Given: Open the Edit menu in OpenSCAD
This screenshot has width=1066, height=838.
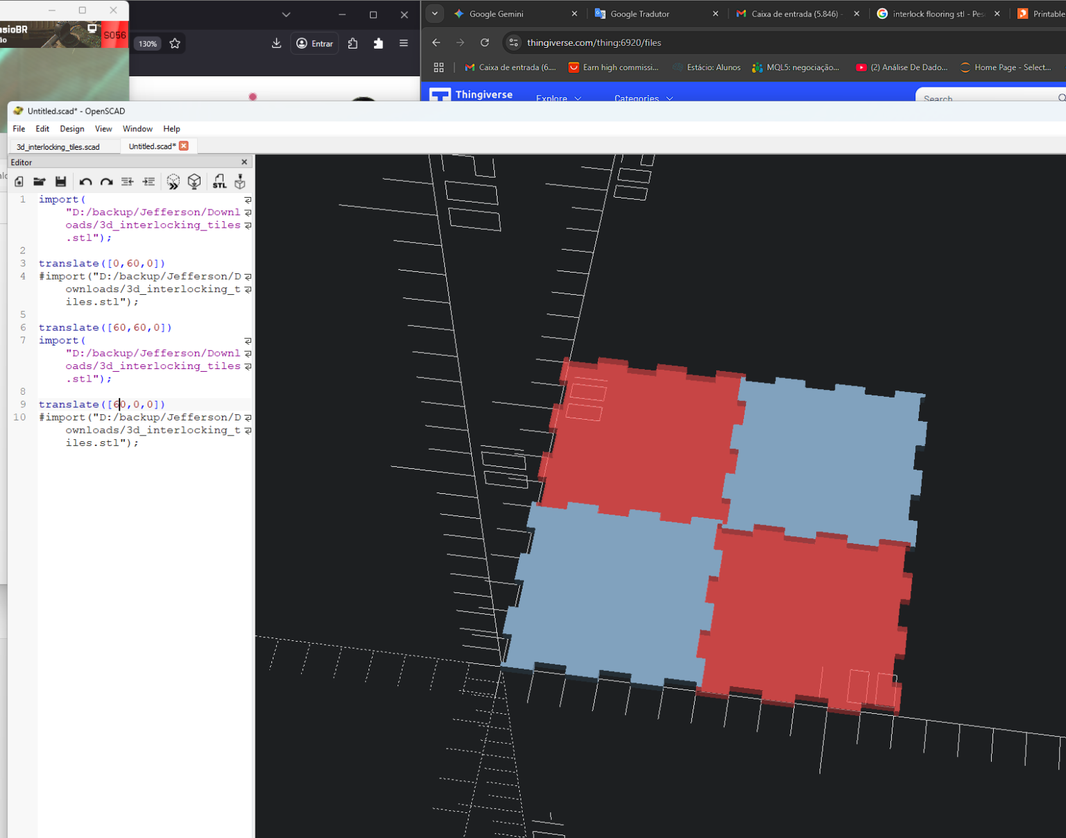Looking at the screenshot, I should 42,129.
